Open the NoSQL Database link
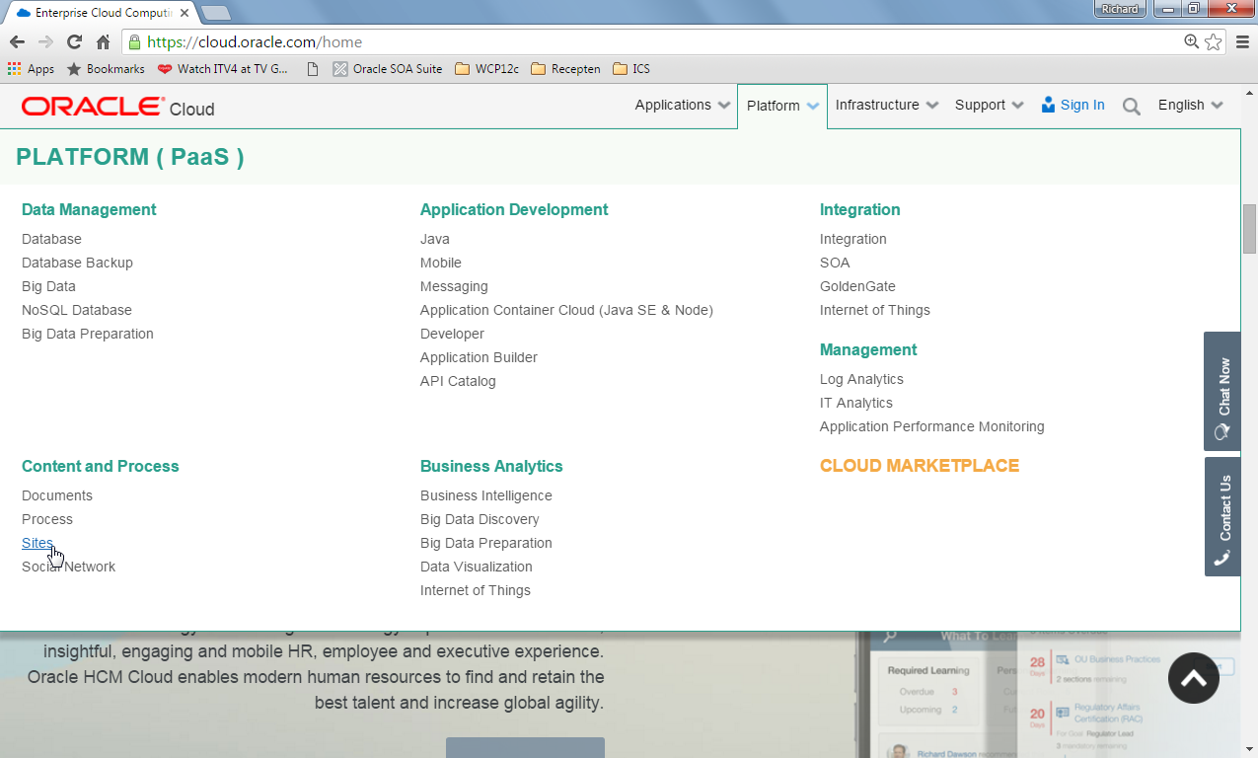Screen dimensions: 1258x758 point(76,310)
